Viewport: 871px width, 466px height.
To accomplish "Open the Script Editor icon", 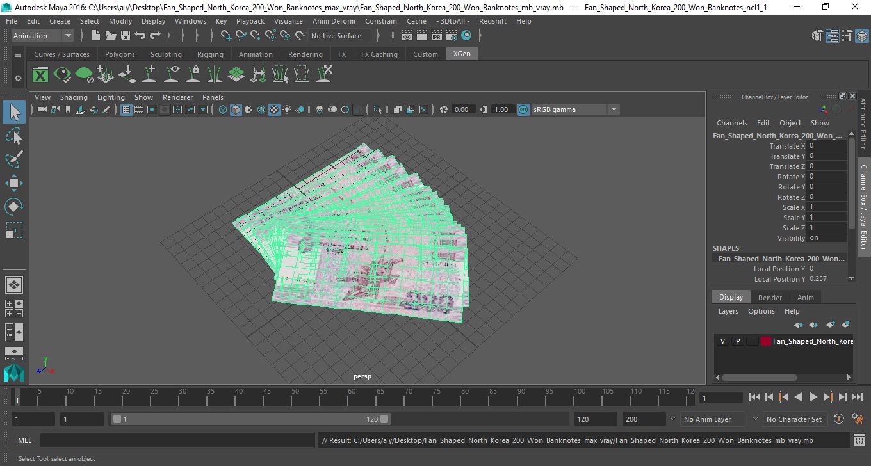I will pyautogui.click(x=859, y=440).
